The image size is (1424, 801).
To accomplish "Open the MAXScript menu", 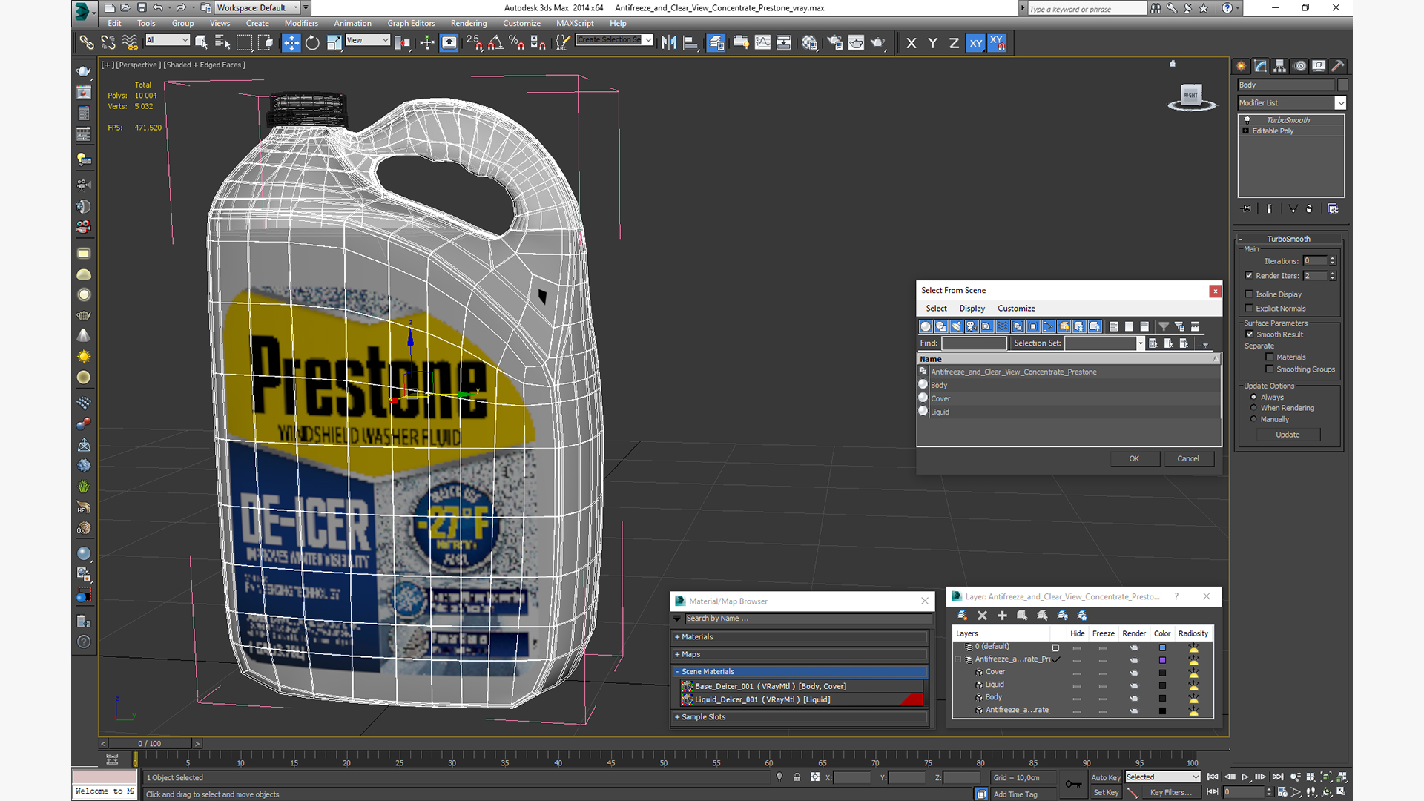I will tap(575, 23).
